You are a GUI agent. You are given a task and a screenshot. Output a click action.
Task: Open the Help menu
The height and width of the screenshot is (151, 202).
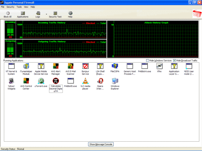(x=33, y=7)
